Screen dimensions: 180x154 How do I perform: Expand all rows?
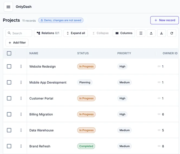pos(76,33)
